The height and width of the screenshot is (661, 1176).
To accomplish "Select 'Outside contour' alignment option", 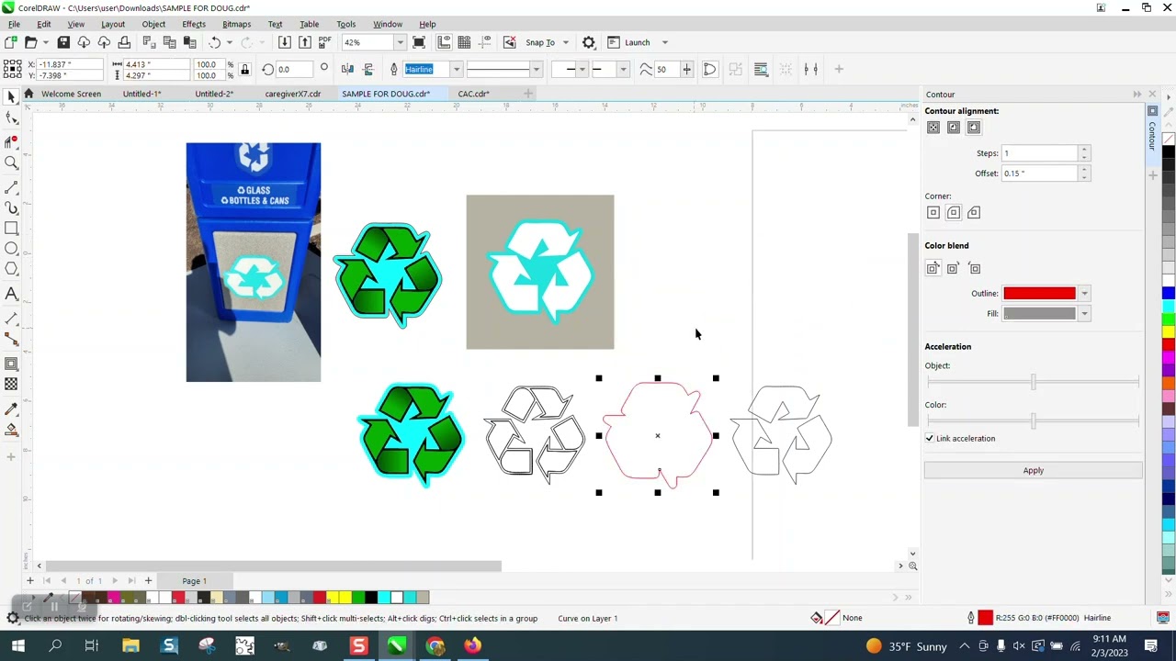I will [x=974, y=128].
